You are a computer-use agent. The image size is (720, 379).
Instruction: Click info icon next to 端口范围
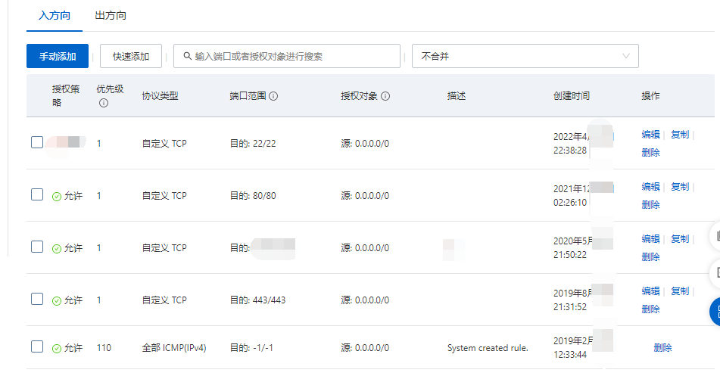(x=273, y=96)
